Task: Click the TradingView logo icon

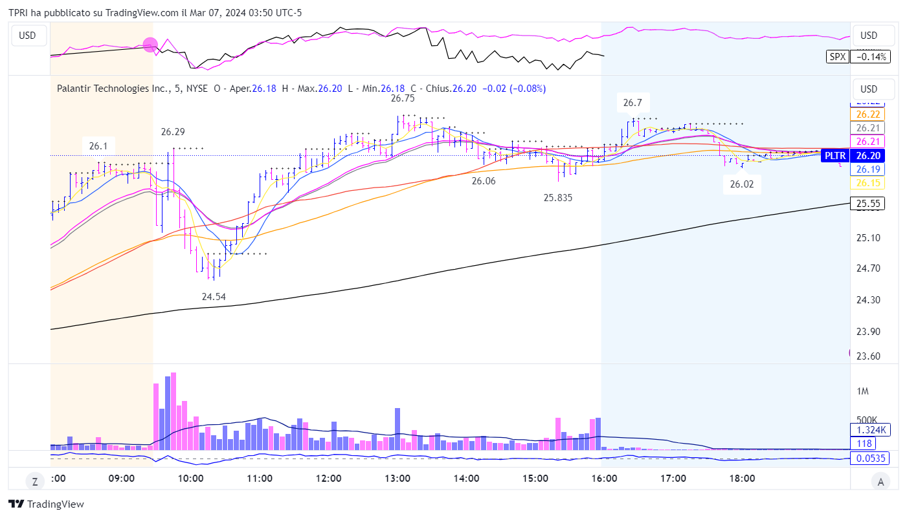Action: pyautogui.click(x=16, y=504)
